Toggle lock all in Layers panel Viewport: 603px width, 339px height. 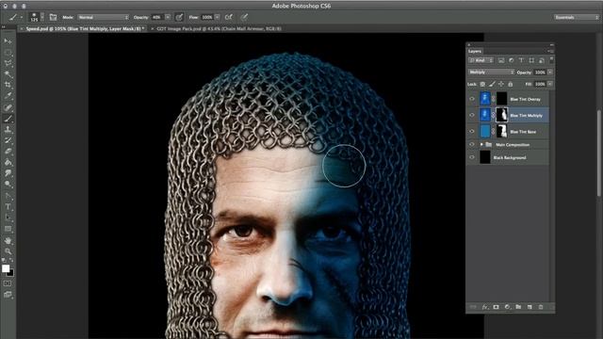pos(511,84)
